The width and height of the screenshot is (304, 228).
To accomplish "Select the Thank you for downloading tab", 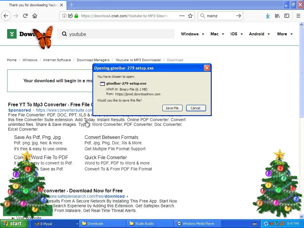I will (x=33, y=5).
